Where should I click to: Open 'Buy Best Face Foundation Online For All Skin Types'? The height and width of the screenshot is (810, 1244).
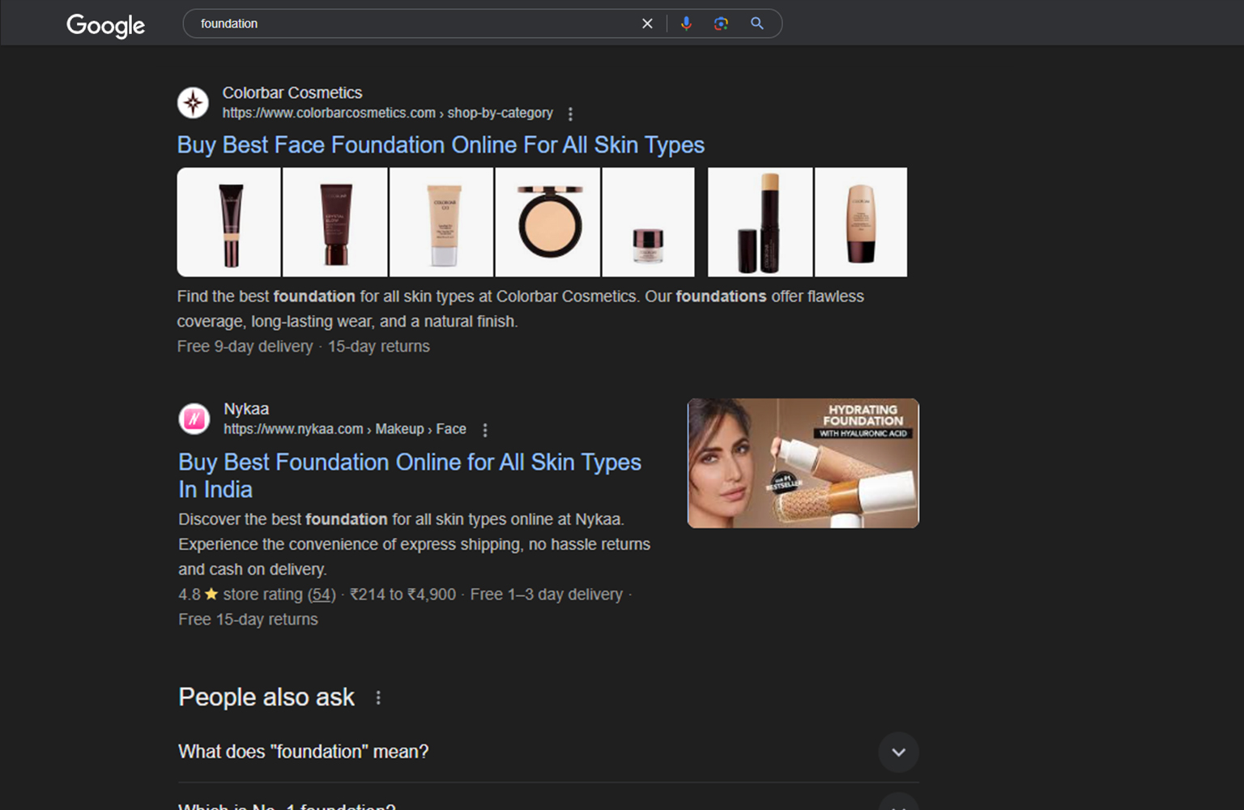(441, 145)
